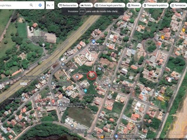Filter map by Restaurantes
187x140 pixels.
68,5
